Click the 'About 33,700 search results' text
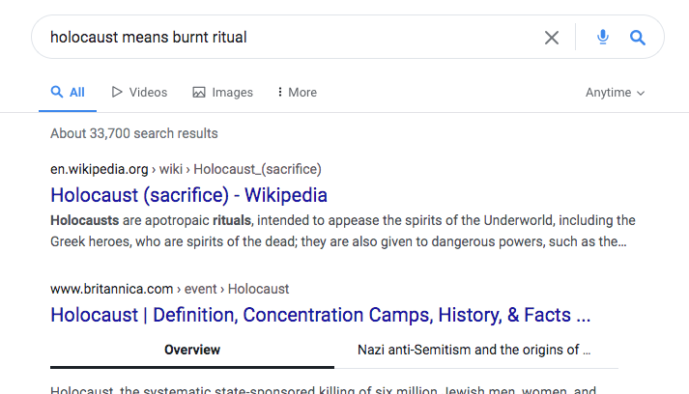Viewport: 689px width, 394px height. pyautogui.click(x=134, y=133)
